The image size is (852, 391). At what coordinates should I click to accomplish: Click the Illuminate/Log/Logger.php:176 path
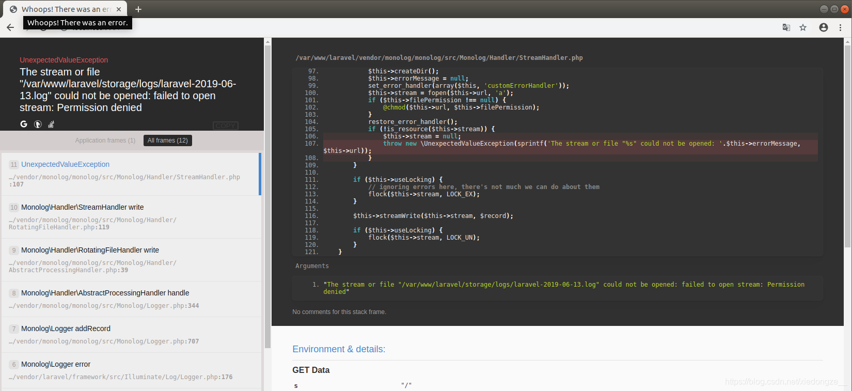(121, 377)
